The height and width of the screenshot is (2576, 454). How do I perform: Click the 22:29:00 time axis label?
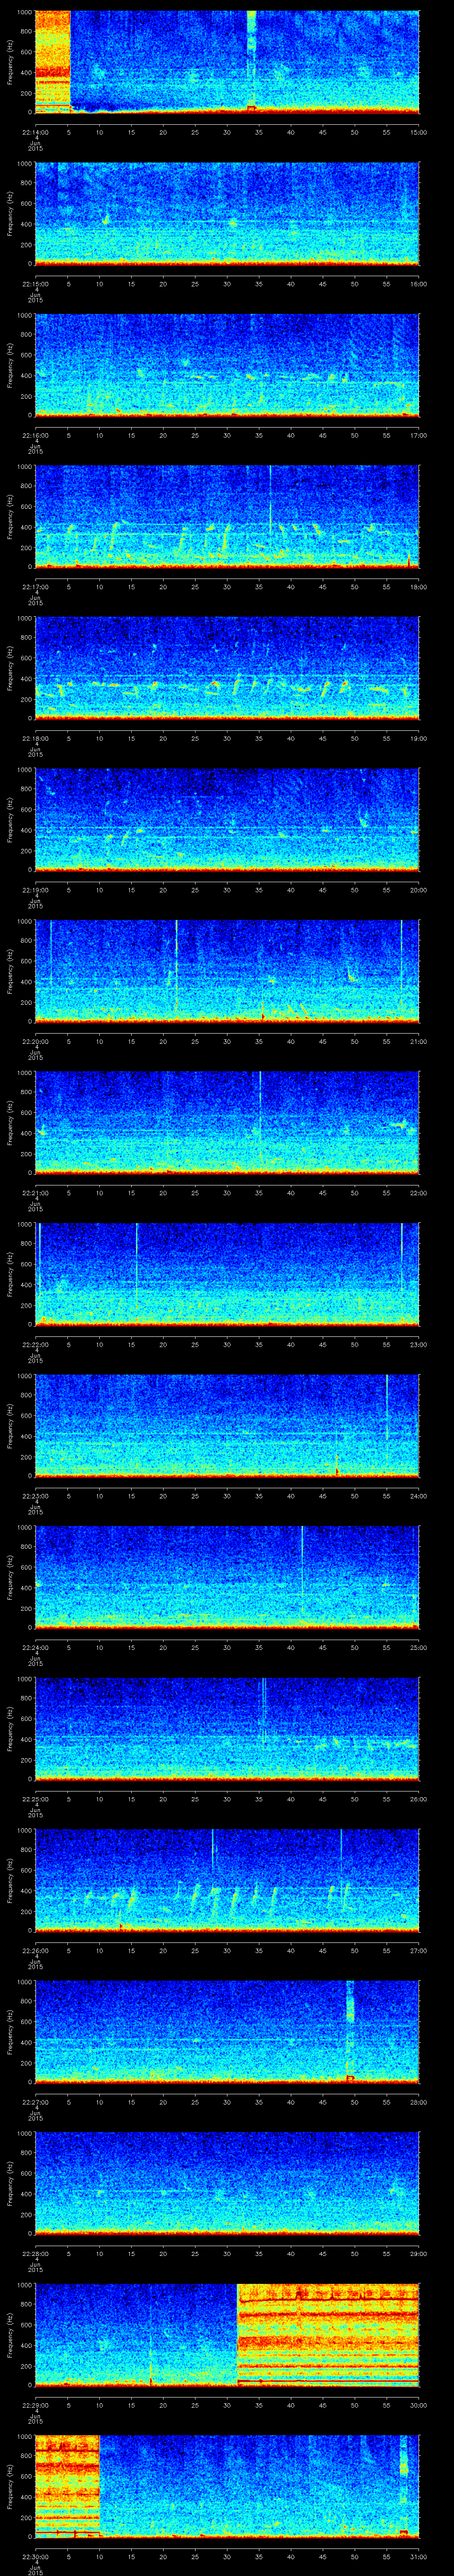click(x=35, y=2405)
